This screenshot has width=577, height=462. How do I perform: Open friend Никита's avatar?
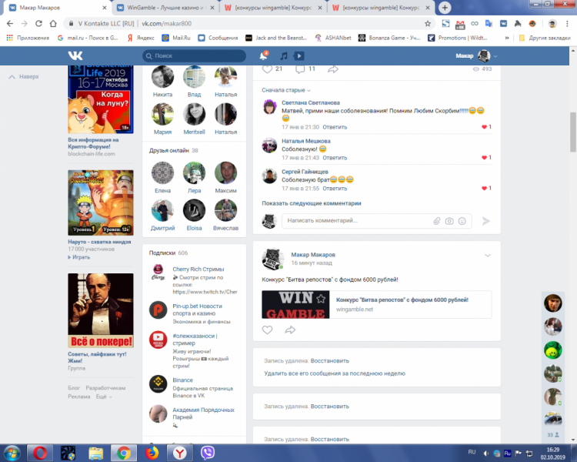pos(162,77)
